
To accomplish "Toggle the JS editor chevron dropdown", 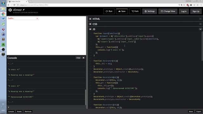I will coord(200,29).
